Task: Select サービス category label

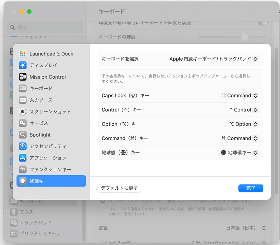Action: (x=39, y=123)
